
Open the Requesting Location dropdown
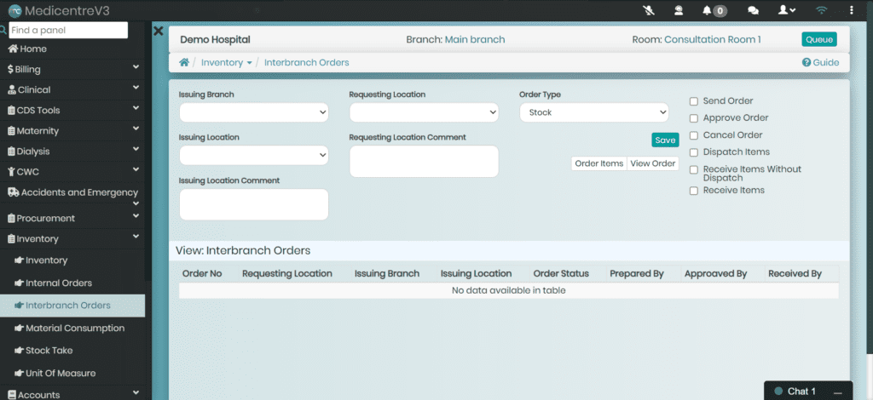(424, 112)
